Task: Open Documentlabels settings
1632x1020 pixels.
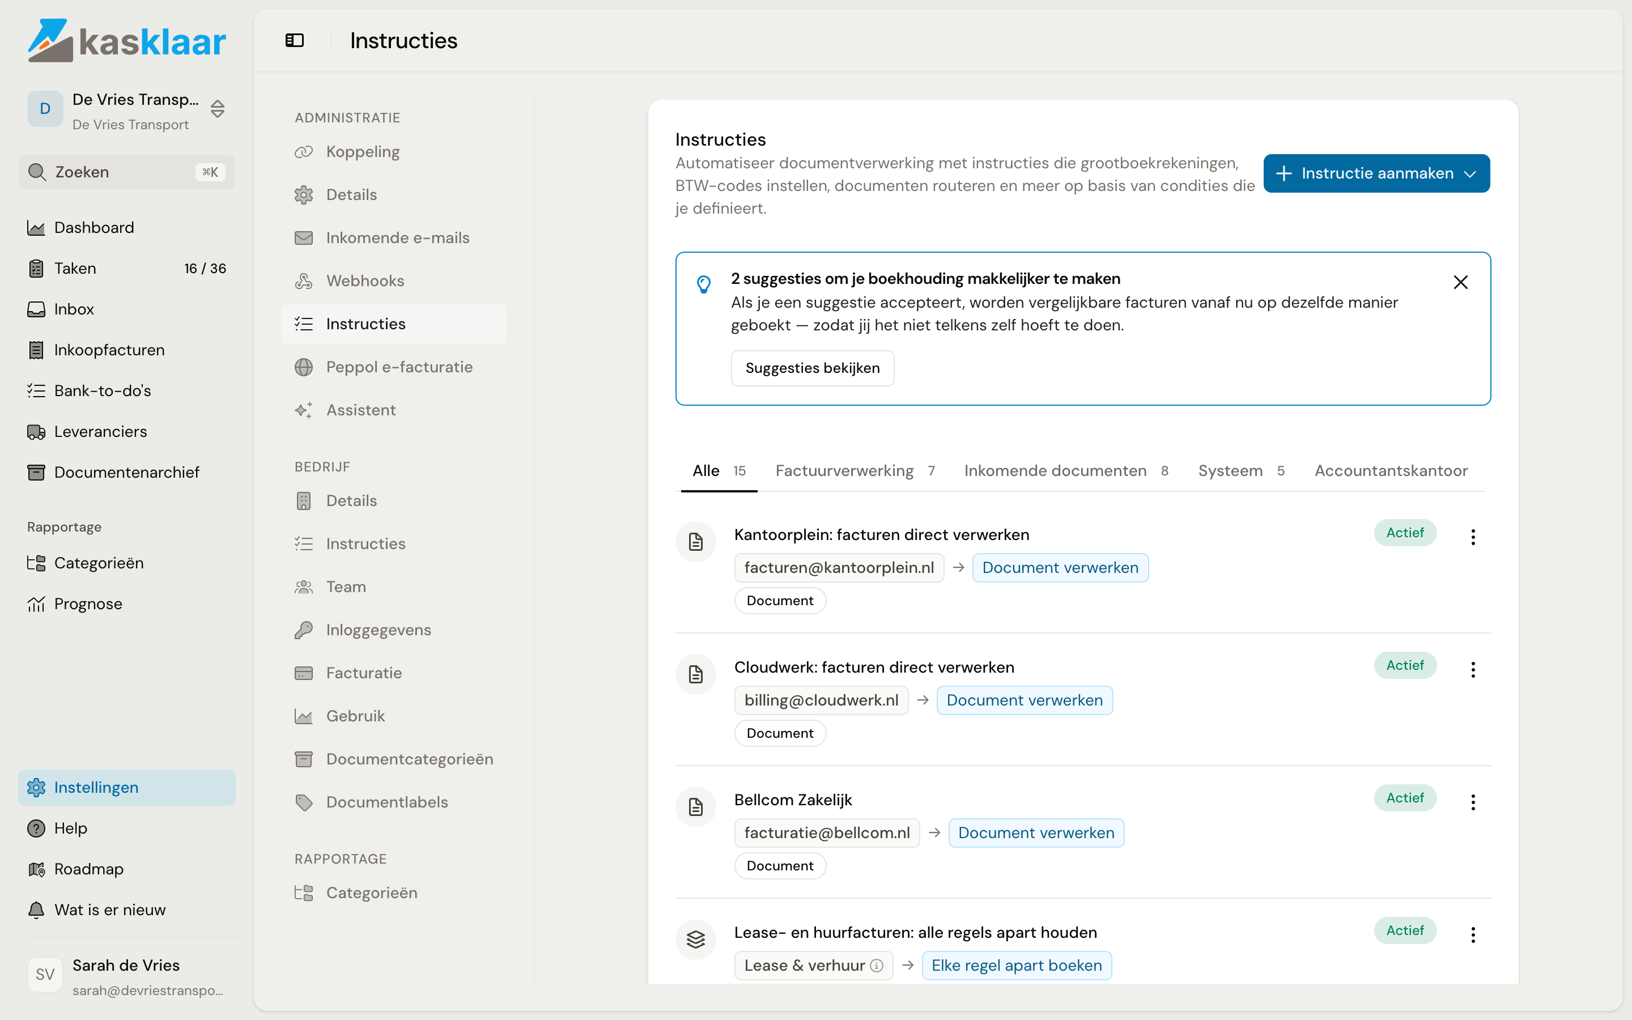Action: tap(394, 802)
